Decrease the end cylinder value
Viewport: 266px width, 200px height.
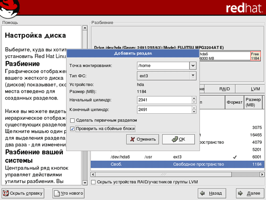[x=194, y=111]
